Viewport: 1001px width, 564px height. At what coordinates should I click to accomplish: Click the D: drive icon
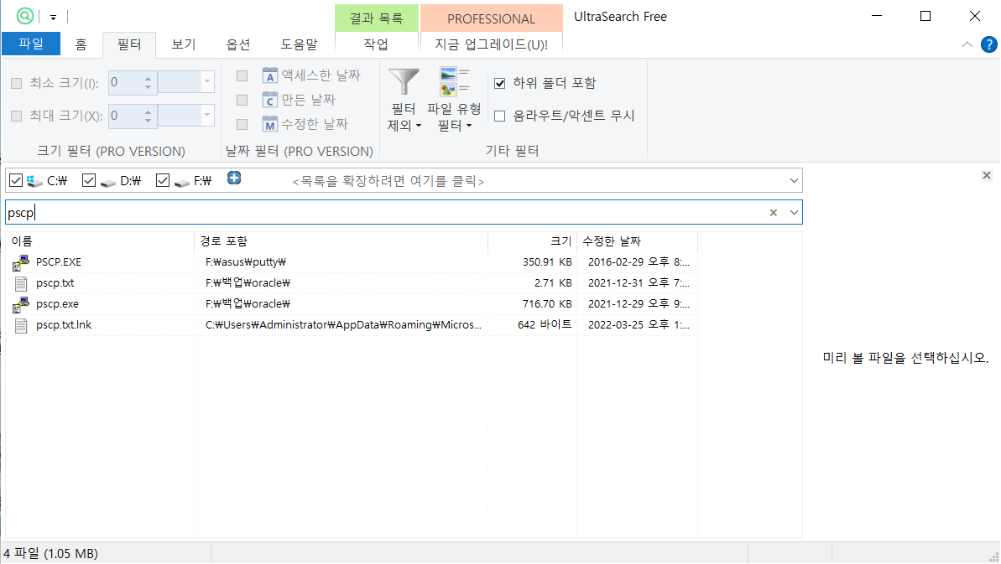[x=108, y=183]
